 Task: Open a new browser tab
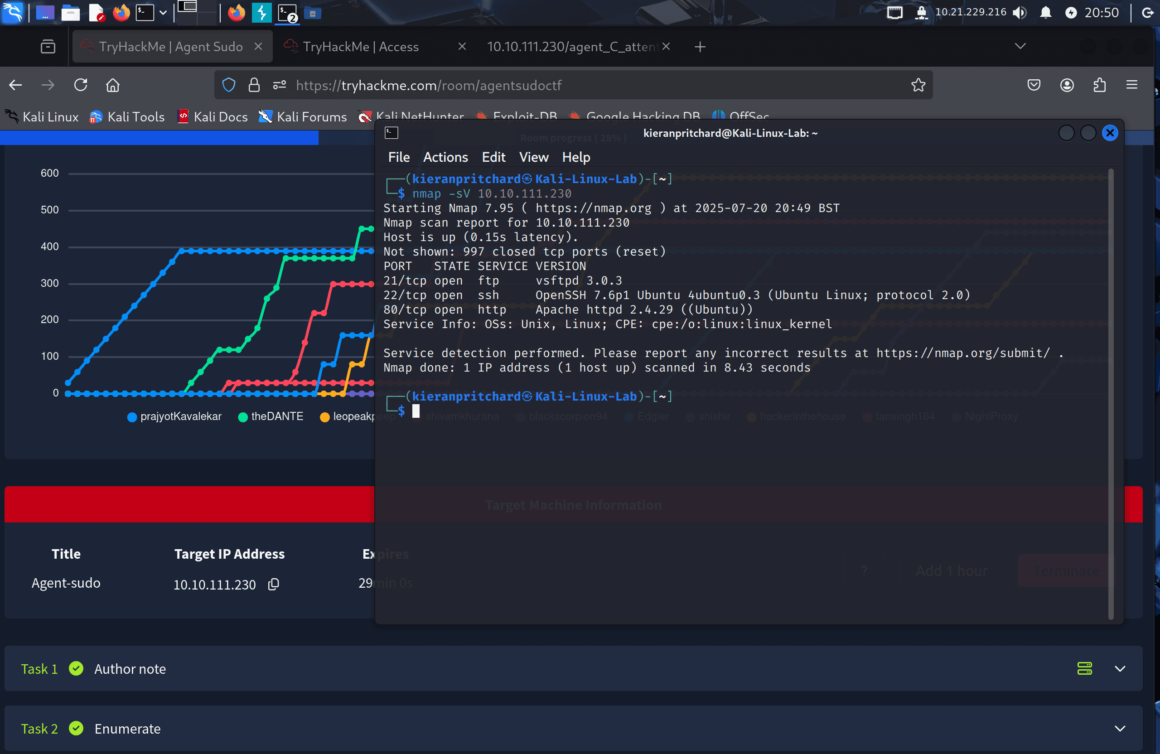pos(700,47)
